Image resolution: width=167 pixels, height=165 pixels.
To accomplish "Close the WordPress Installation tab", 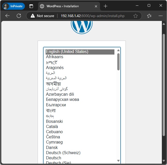I will [96, 6].
